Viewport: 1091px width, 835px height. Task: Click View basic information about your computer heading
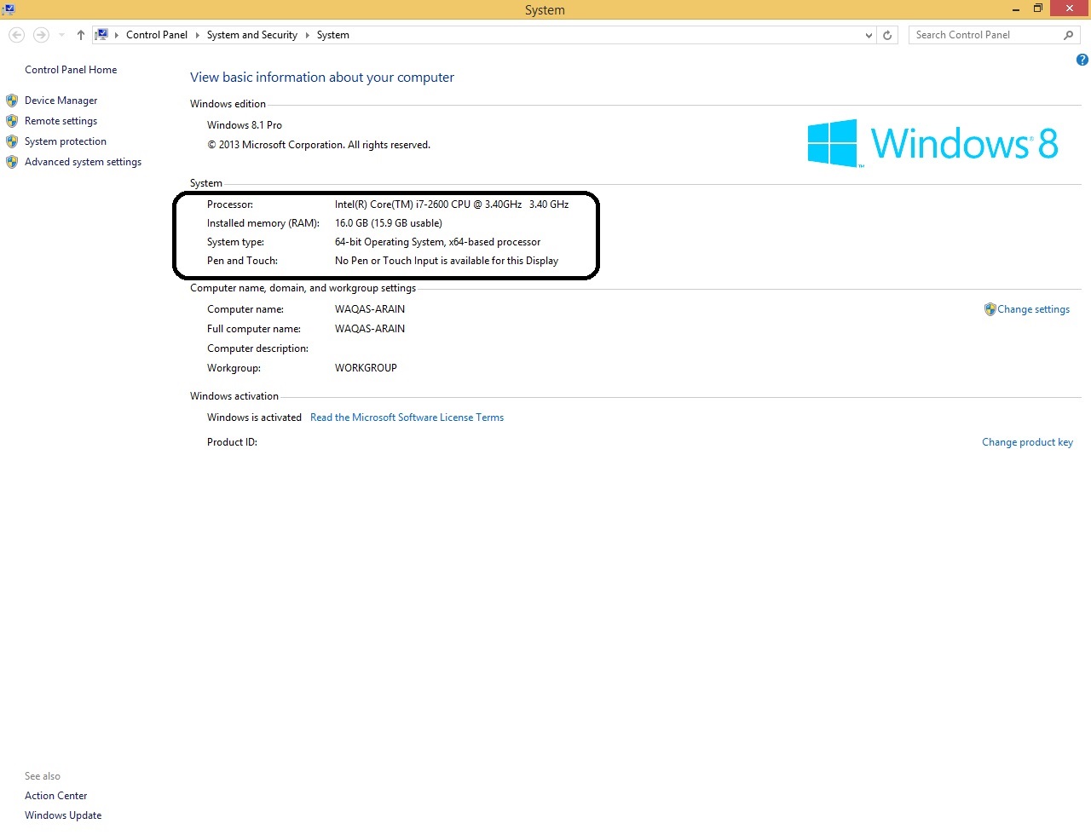[322, 78]
